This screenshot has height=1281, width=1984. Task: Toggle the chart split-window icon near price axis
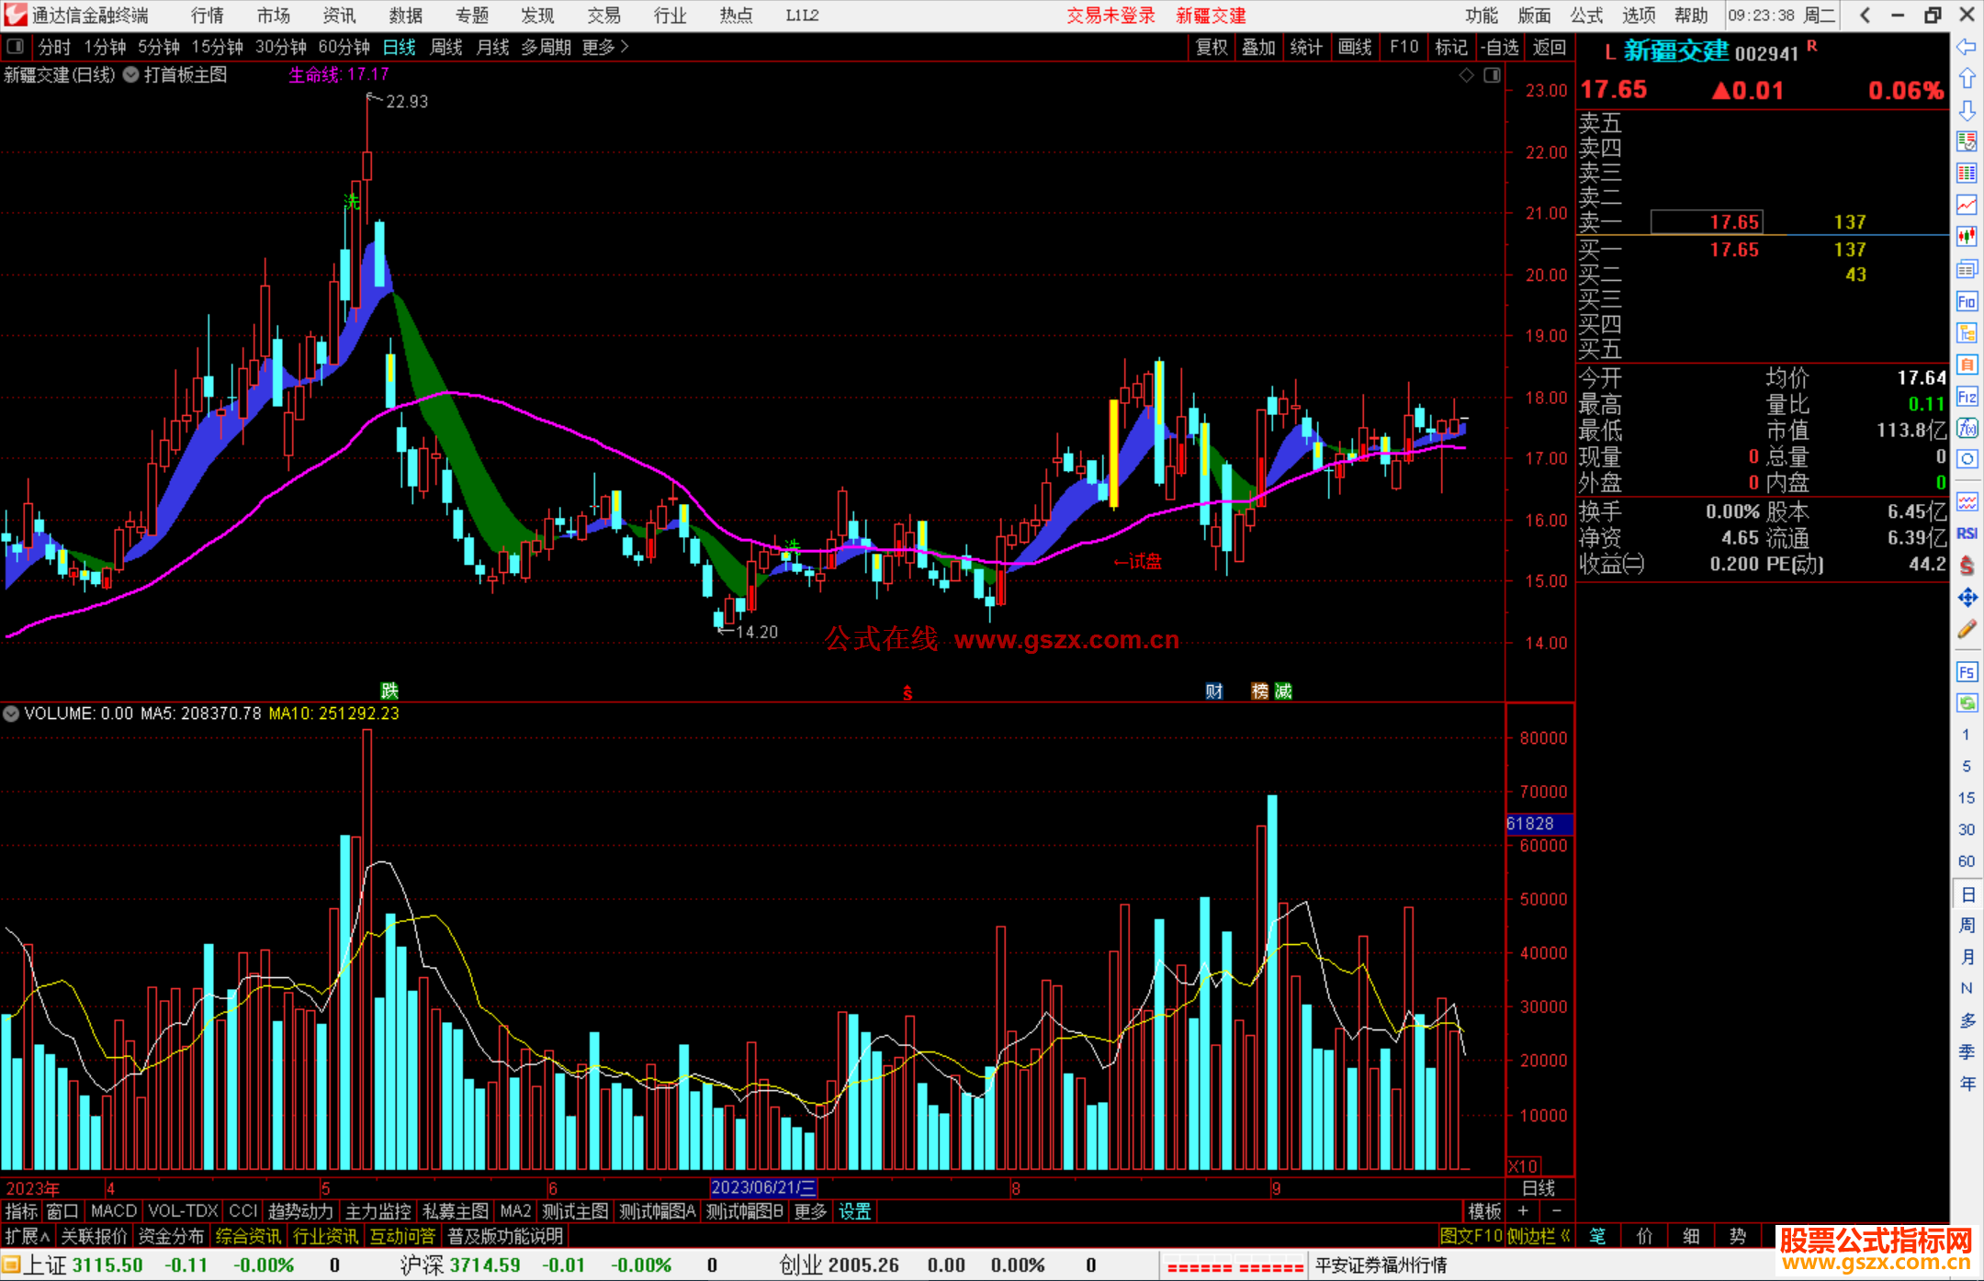[1492, 75]
